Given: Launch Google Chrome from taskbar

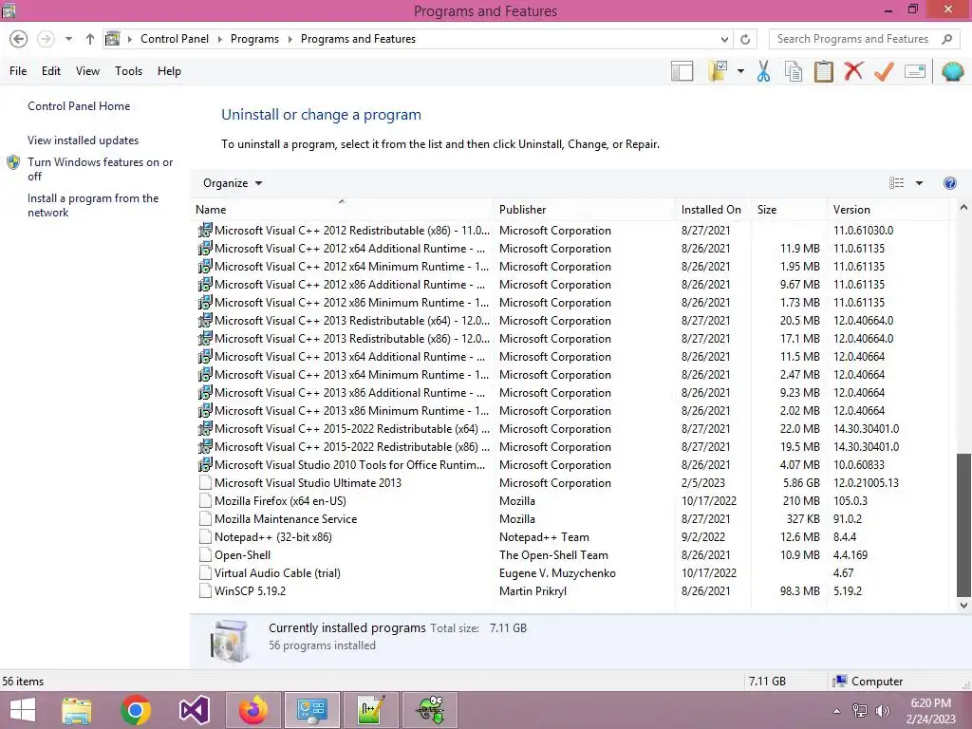Looking at the screenshot, I should coord(136,710).
